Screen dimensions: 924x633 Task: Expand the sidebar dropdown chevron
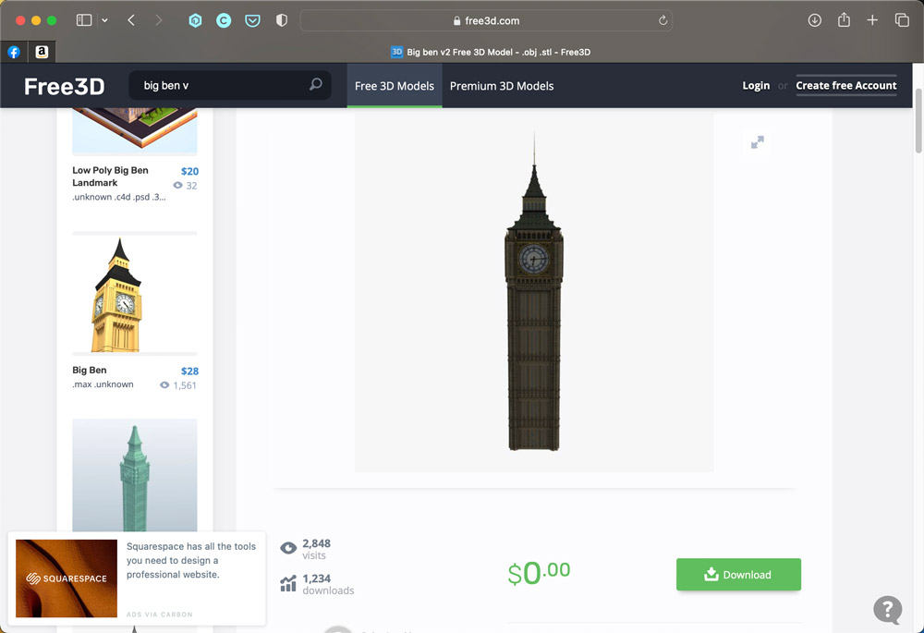coord(104,20)
